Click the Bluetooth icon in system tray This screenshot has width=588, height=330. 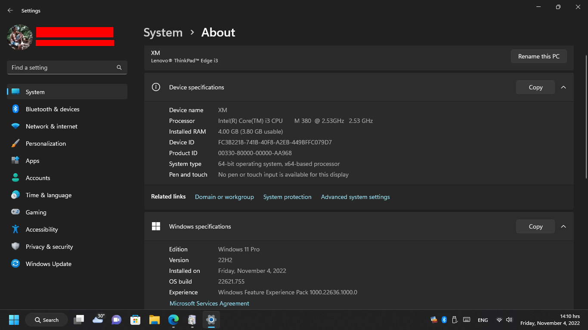coord(444,320)
